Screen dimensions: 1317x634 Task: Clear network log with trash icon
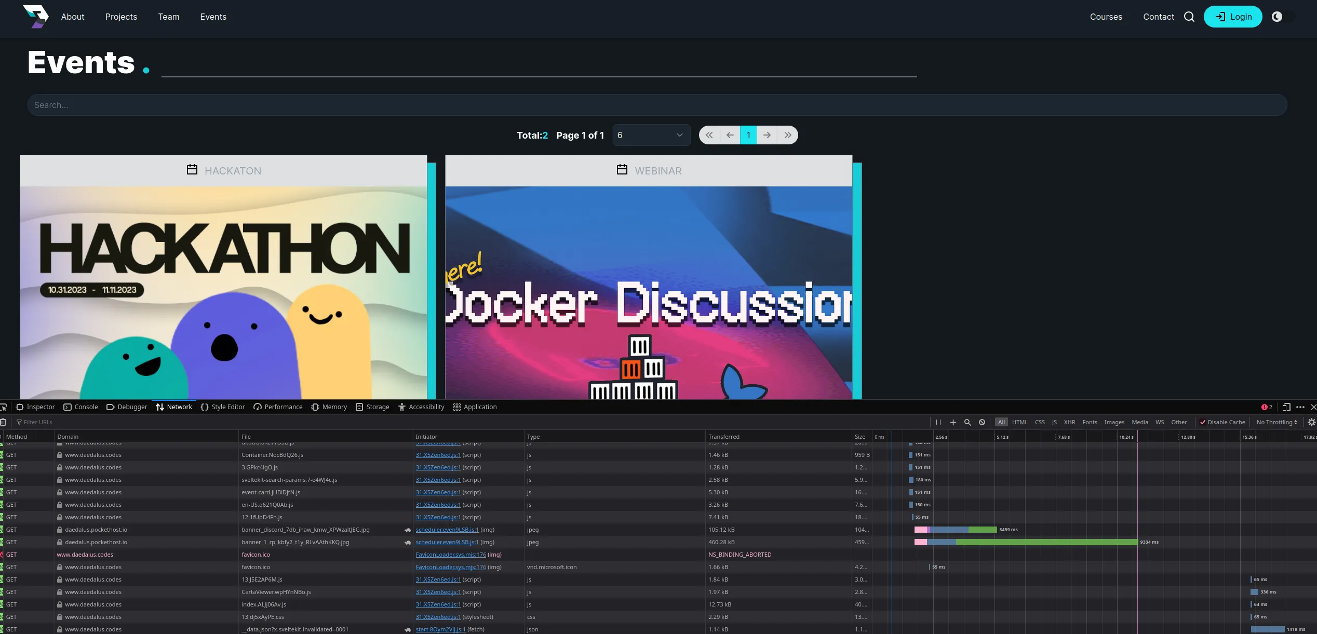click(3, 422)
